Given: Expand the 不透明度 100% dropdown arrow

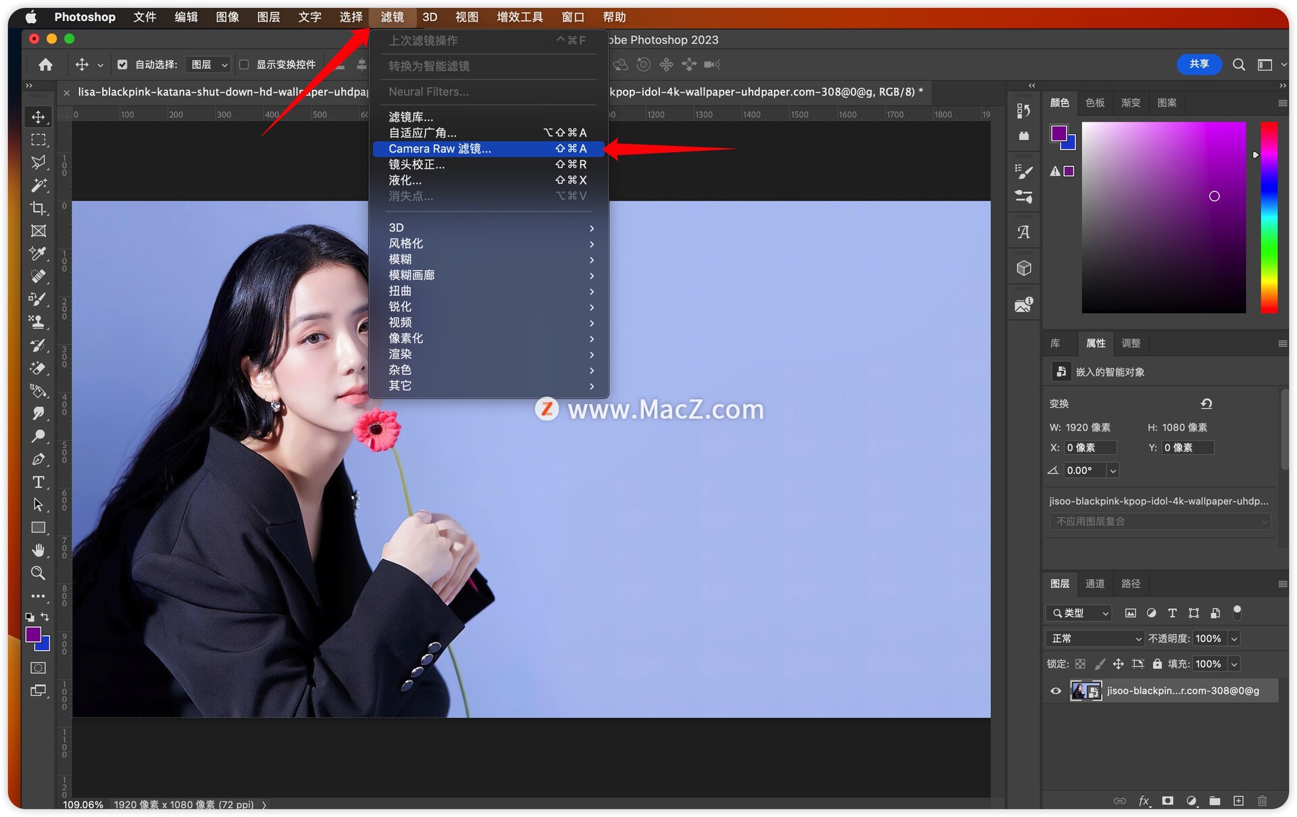Looking at the screenshot, I should tap(1234, 639).
